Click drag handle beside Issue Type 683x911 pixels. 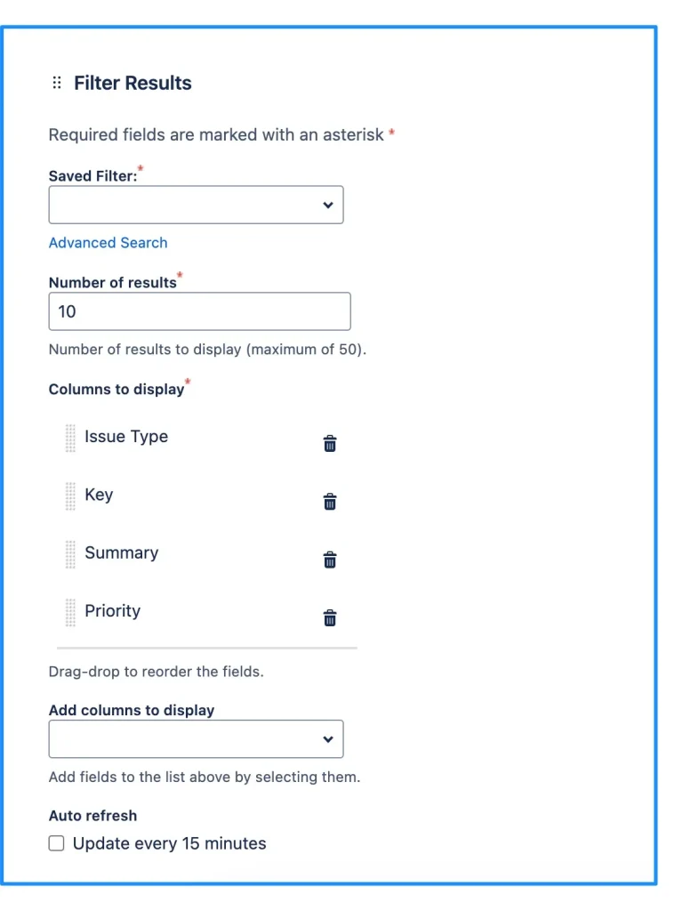point(70,438)
